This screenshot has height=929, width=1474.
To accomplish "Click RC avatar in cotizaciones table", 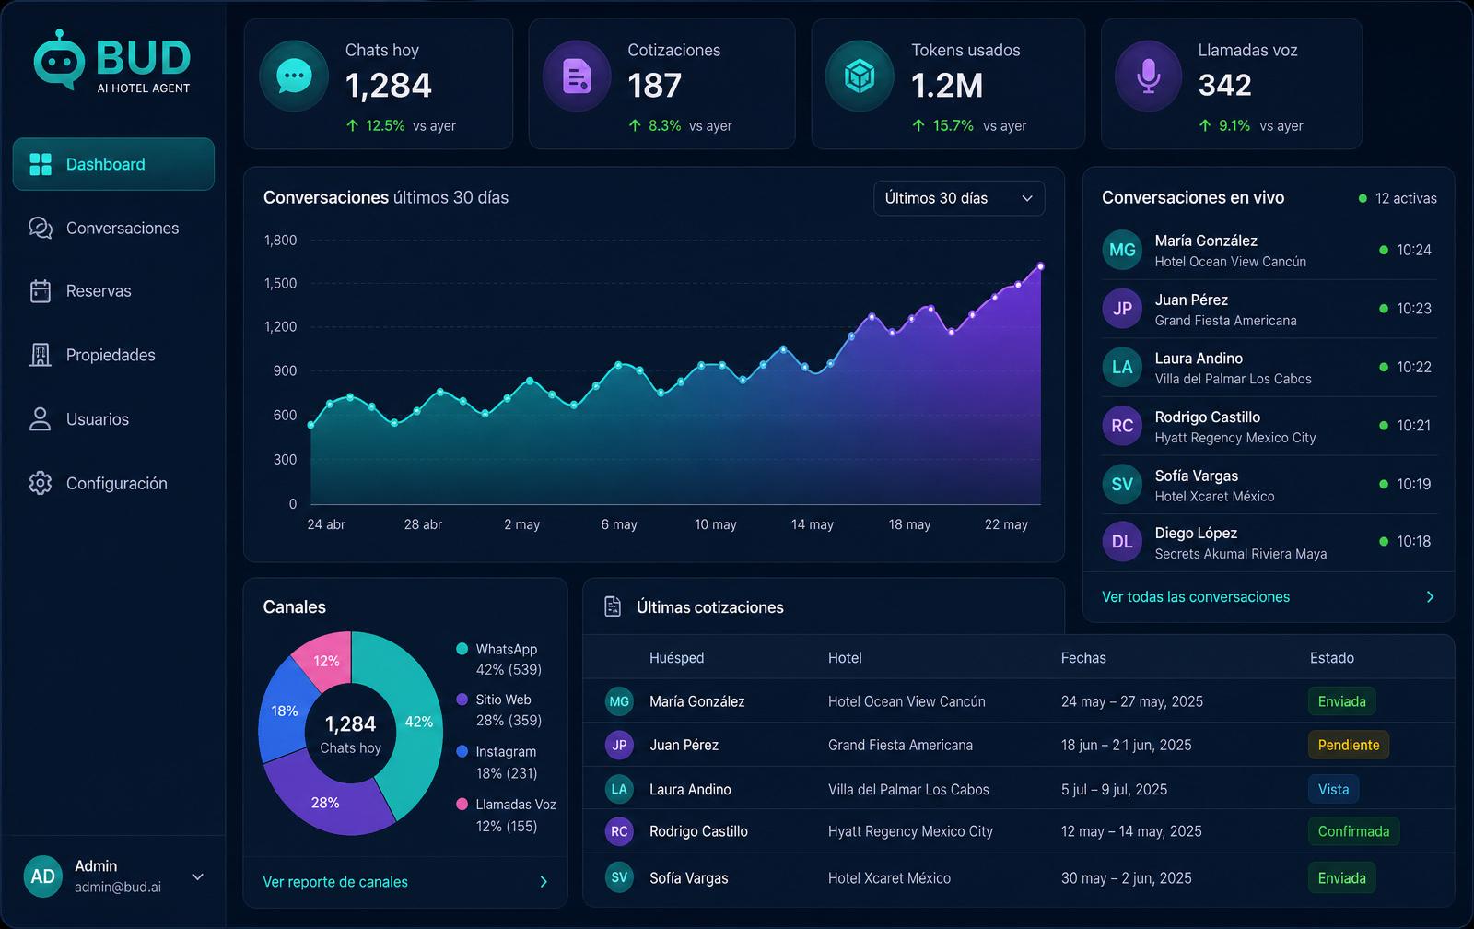I will pos(619,831).
